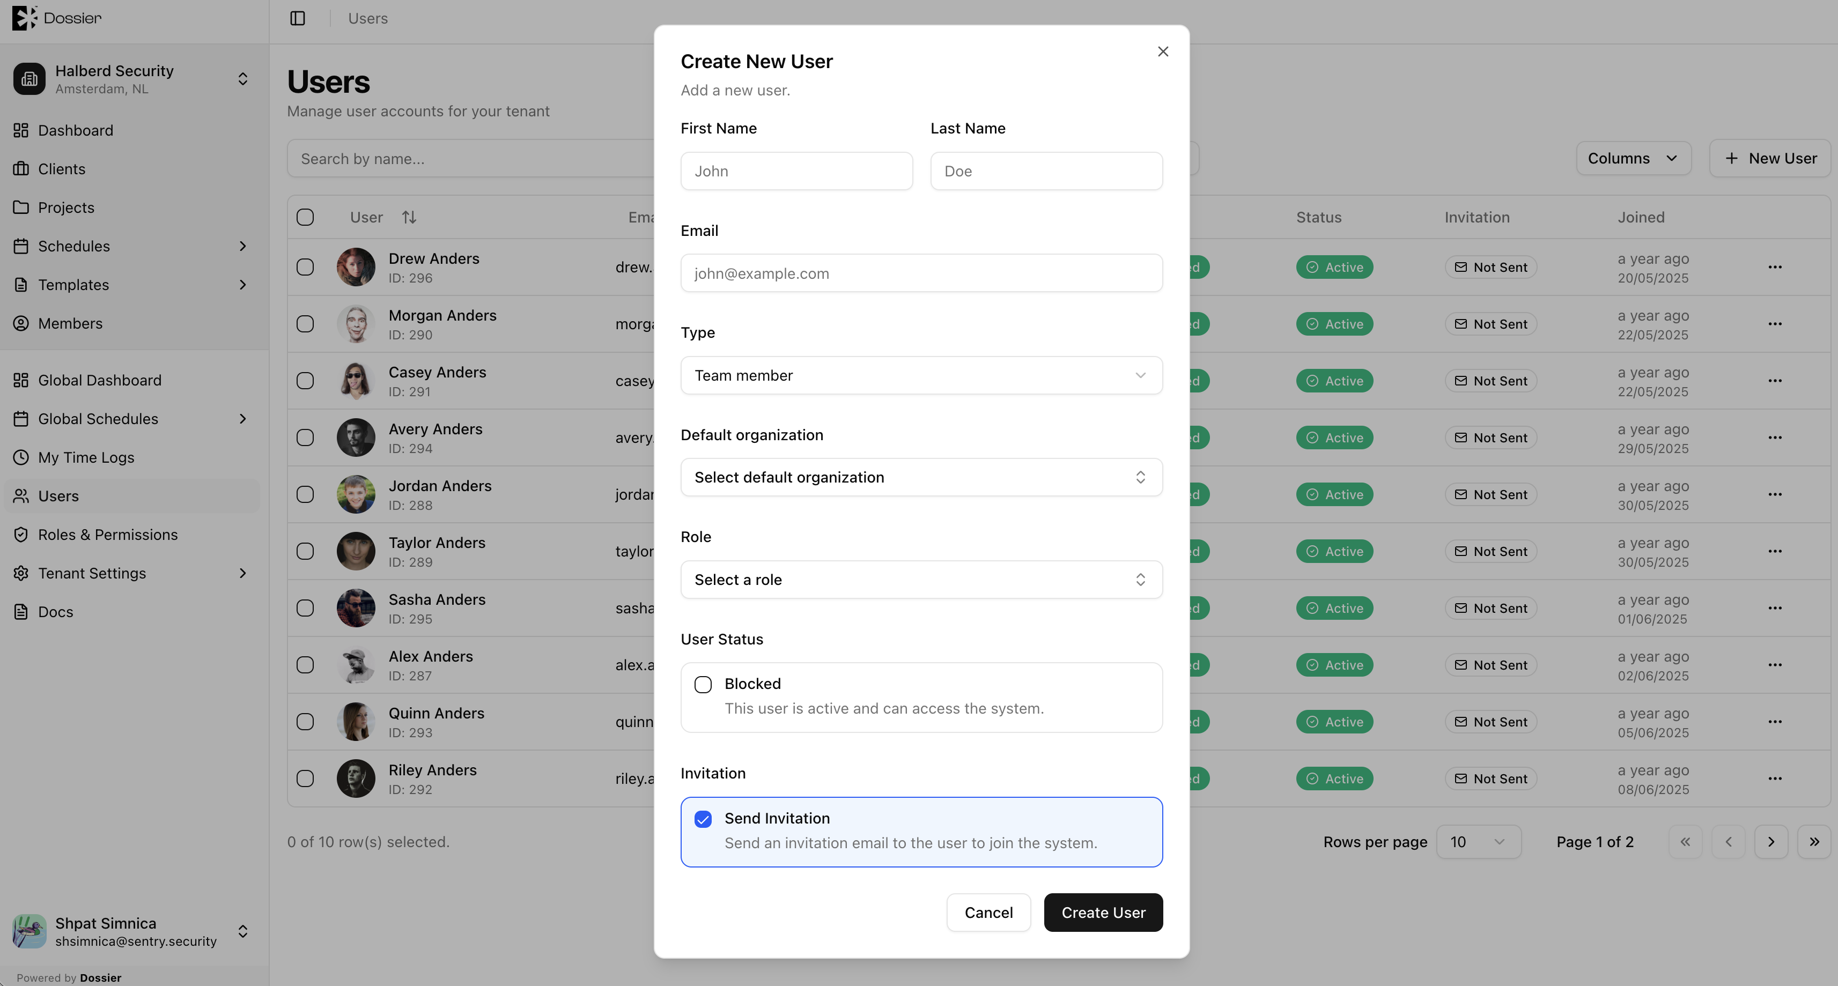Click the Global Schedules calendar icon
This screenshot has width=1838, height=986.
coord(21,419)
